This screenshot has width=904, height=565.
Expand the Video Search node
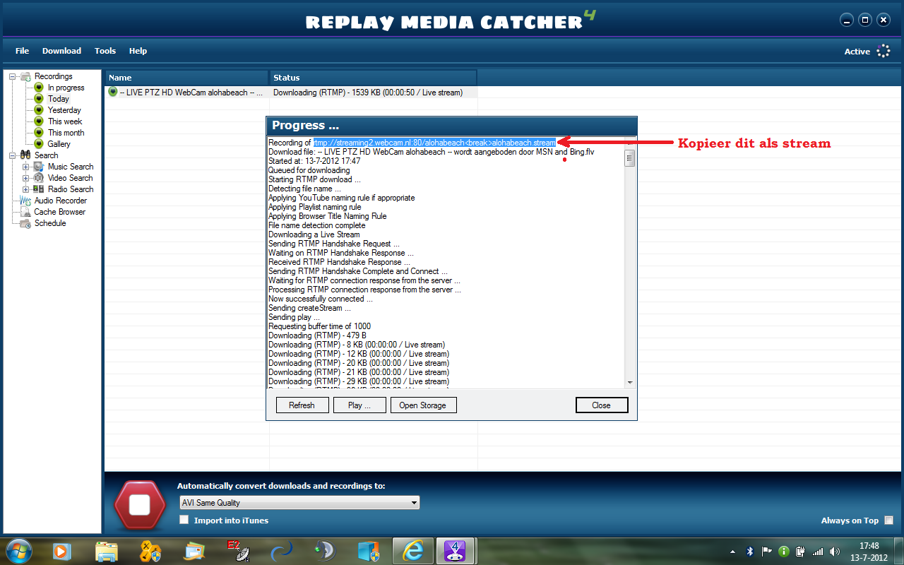pyautogui.click(x=26, y=178)
